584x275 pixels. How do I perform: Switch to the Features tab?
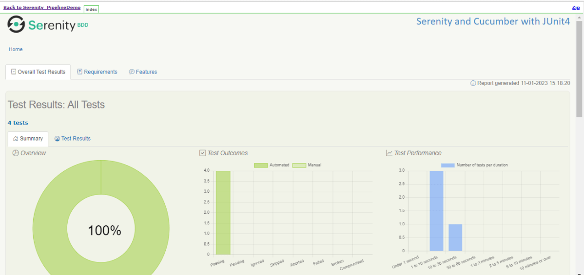pyautogui.click(x=146, y=72)
